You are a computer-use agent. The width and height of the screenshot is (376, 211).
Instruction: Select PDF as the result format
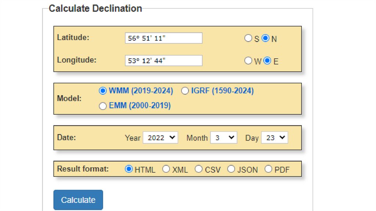(x=268, y=169)
